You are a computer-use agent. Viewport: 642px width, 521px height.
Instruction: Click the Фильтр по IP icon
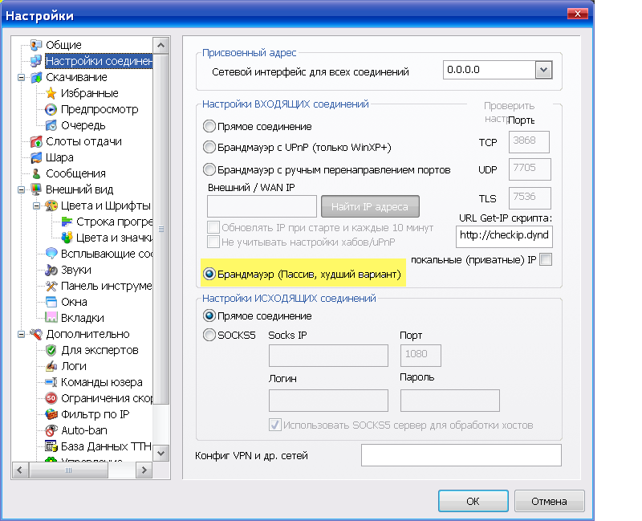(x=51, y=414)
